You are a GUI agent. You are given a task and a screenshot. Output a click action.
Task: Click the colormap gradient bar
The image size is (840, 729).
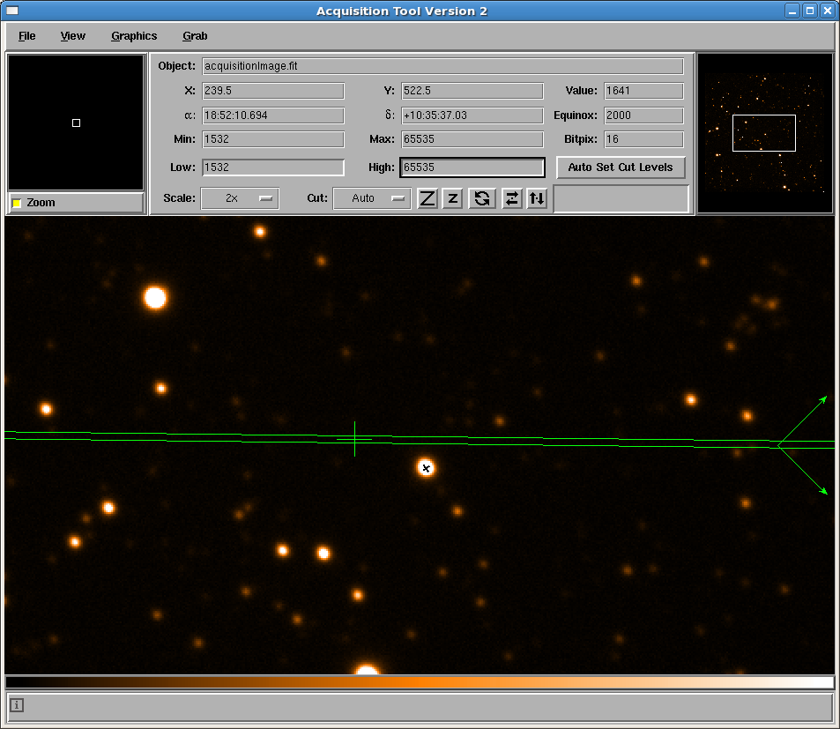[420, 682]
